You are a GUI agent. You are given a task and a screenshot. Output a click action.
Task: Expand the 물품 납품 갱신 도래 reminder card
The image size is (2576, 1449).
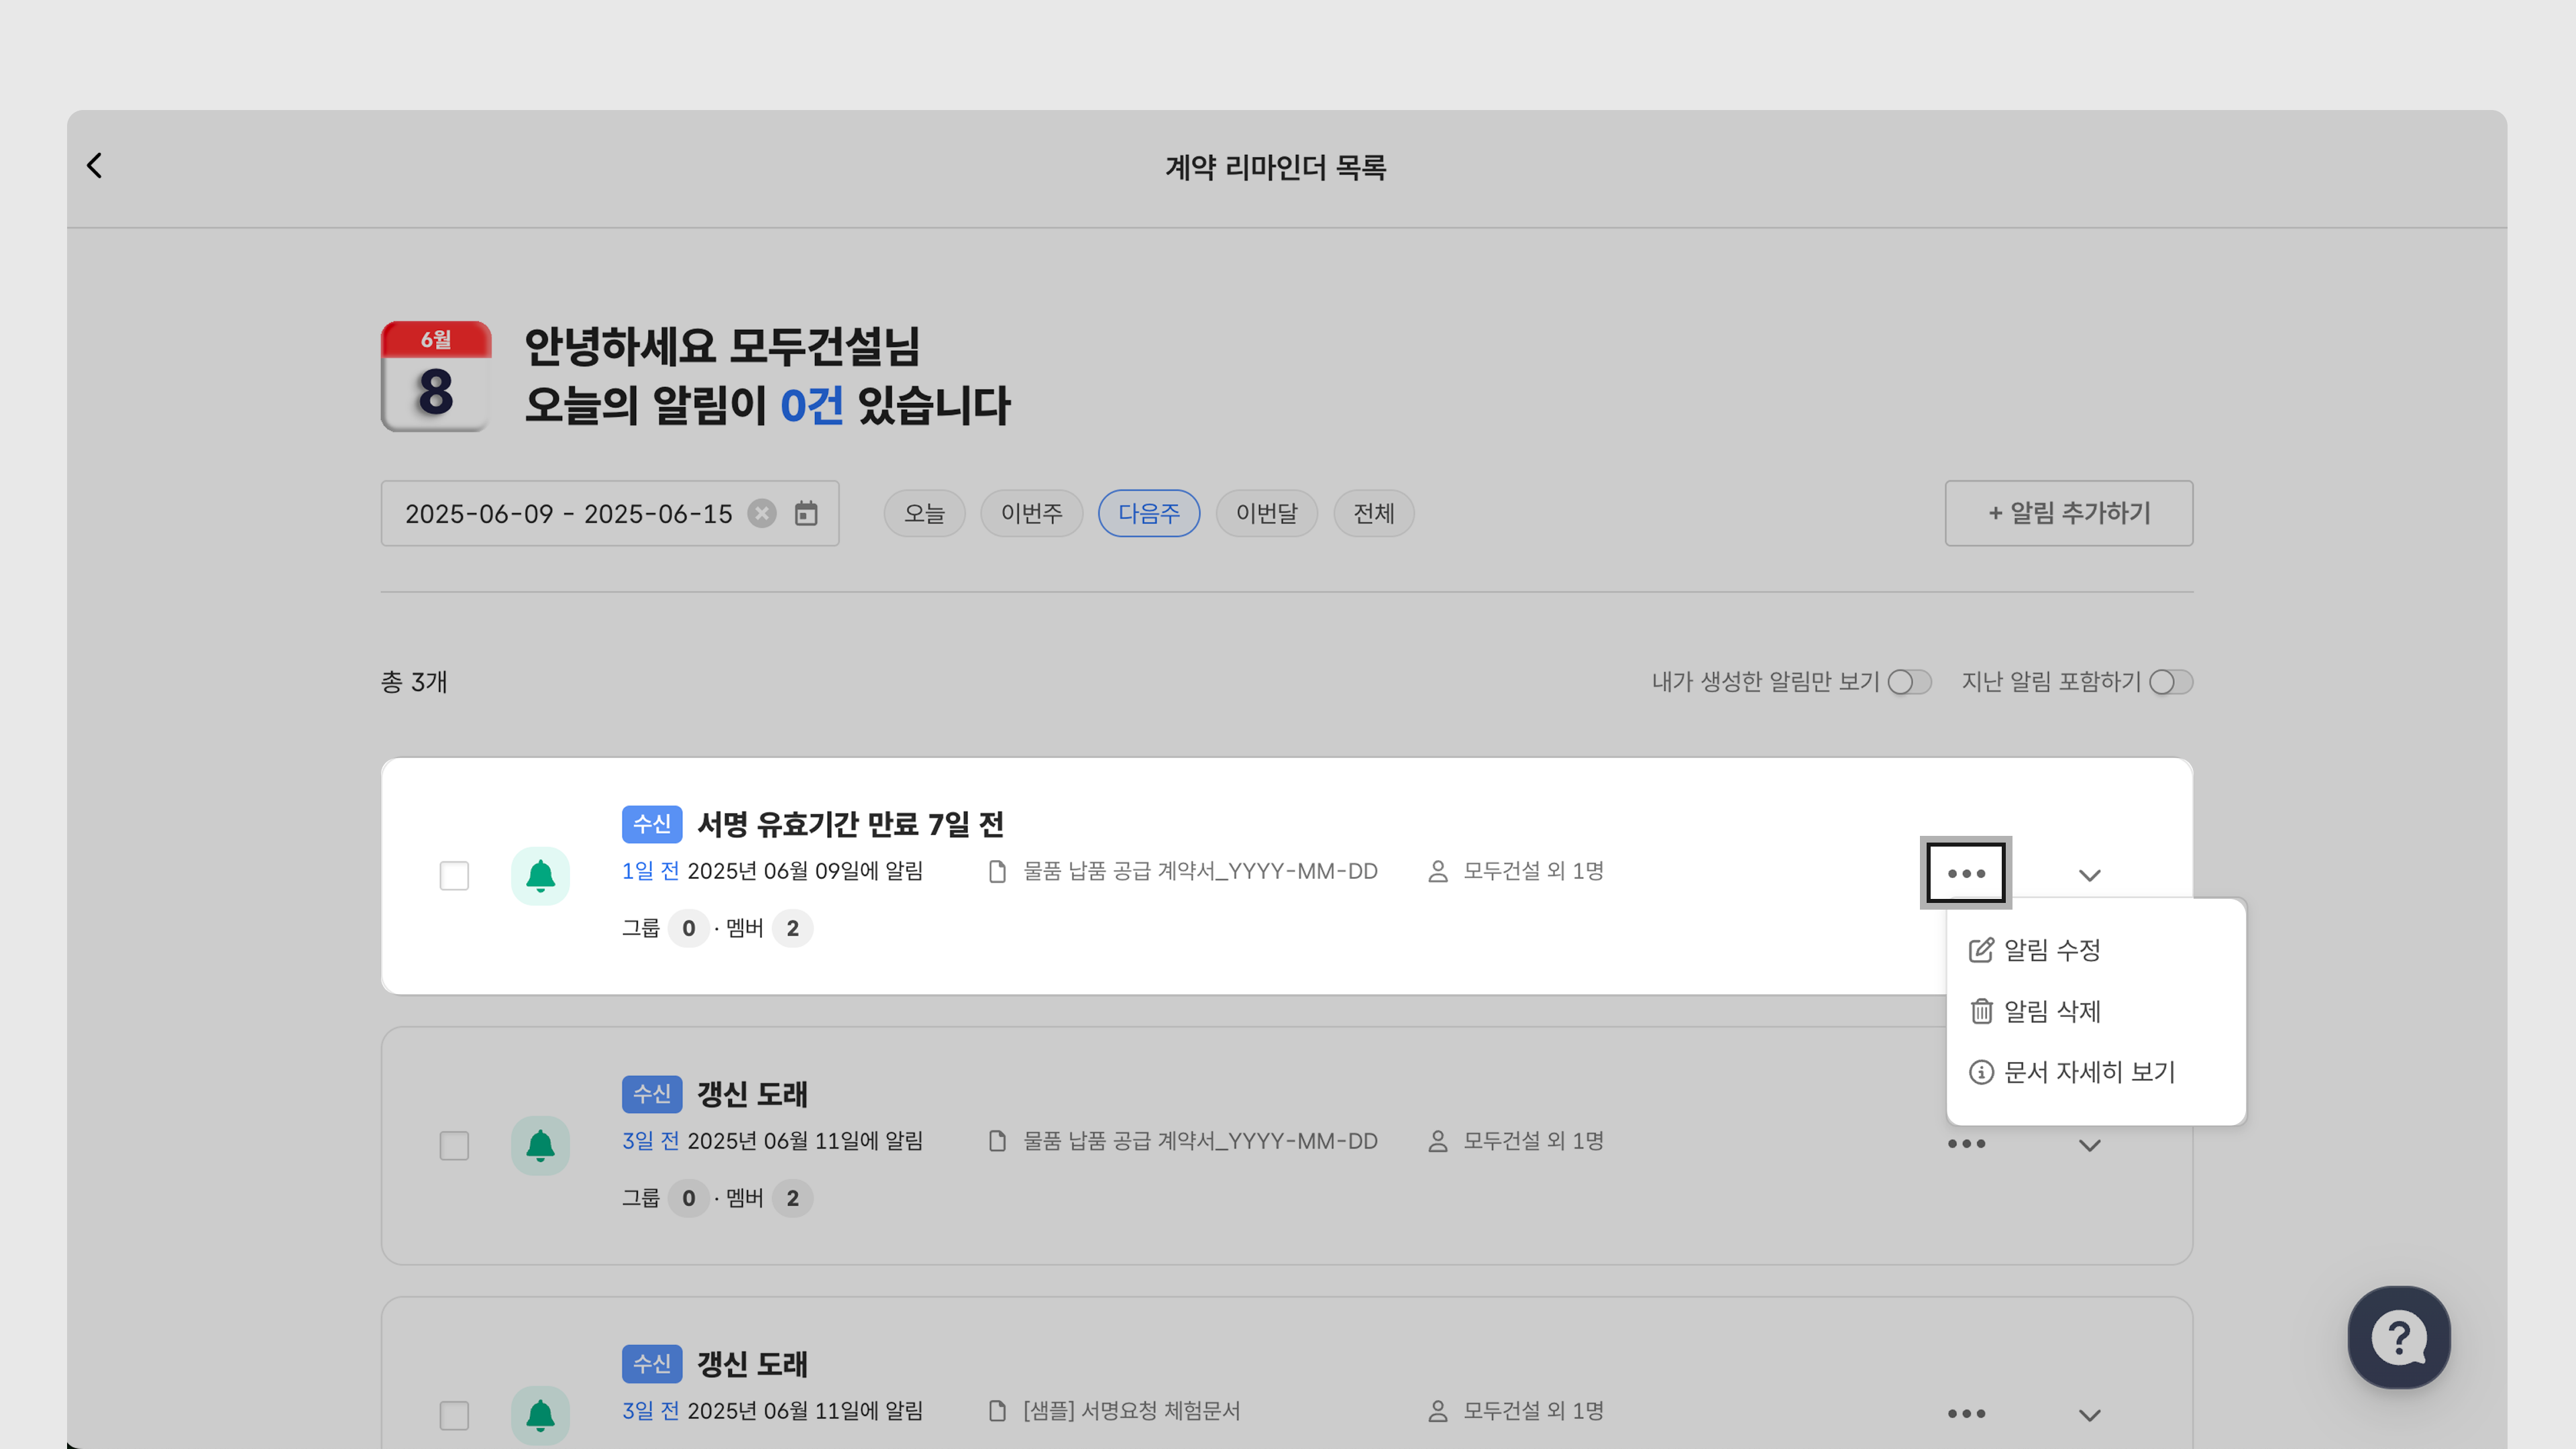click(x=2089, y=1146)
